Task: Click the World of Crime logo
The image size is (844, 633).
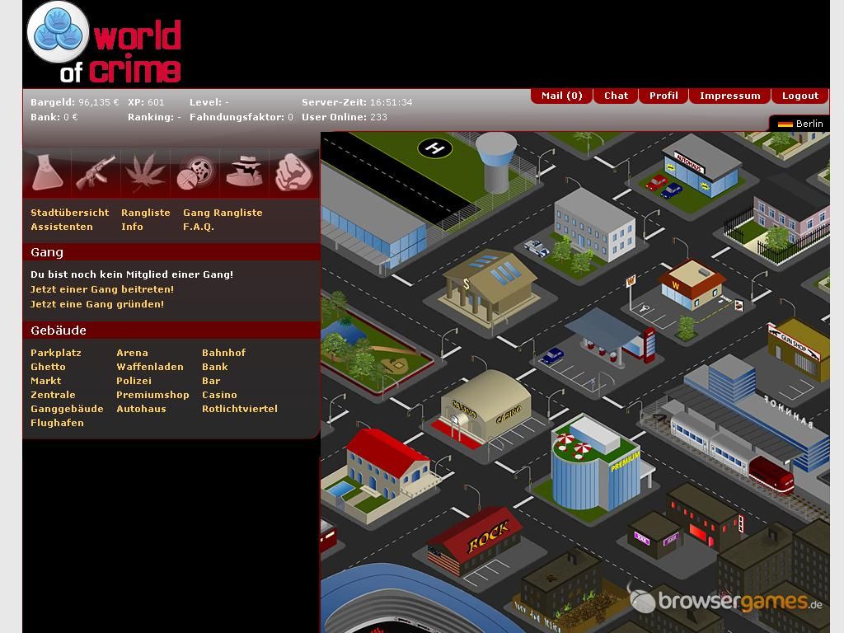Action: tap(105, 43)
